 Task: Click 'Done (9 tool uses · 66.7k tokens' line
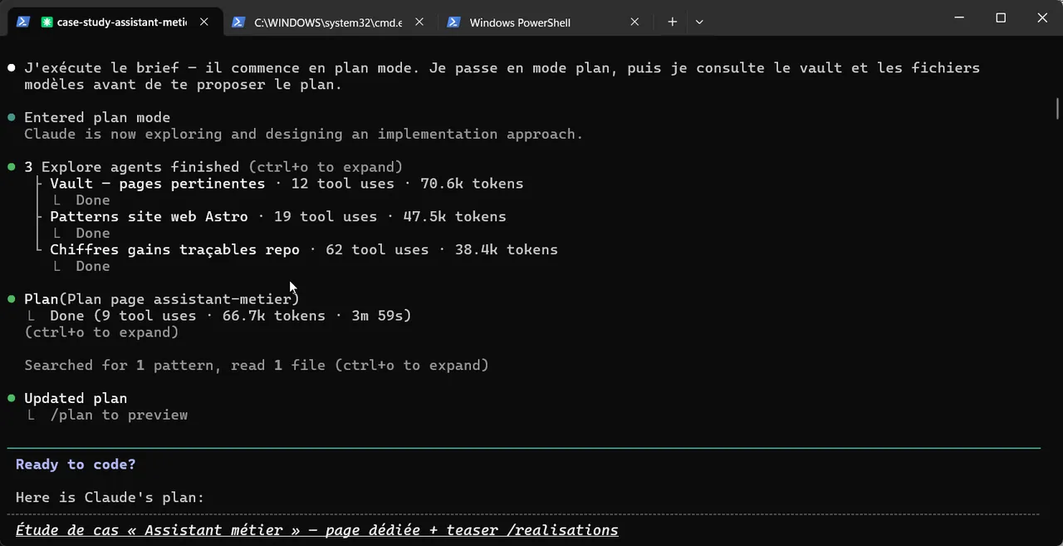coord(231,316)
